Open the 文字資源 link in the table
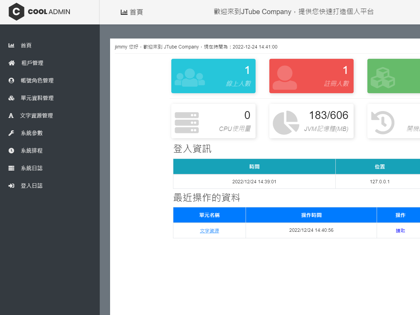 pyautogui.click(x=209, y=230)
